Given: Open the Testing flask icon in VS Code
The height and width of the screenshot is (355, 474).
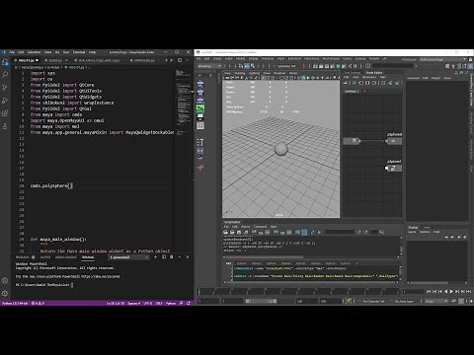Looking at the screenshot, I should point(5,126).
